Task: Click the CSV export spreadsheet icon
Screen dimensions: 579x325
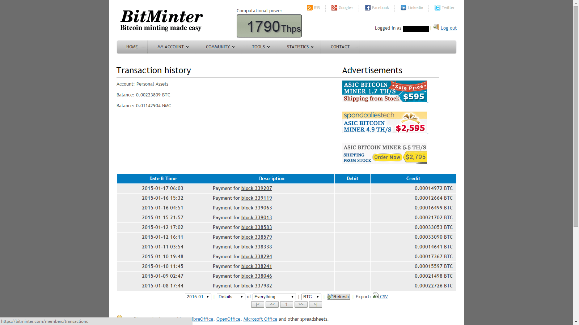Action: [376, 295]
